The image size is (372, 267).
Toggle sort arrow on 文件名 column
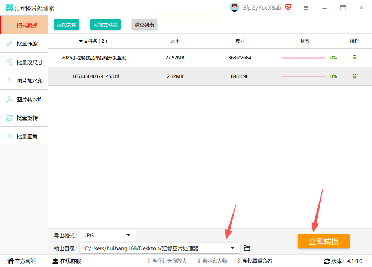point(81,42)
